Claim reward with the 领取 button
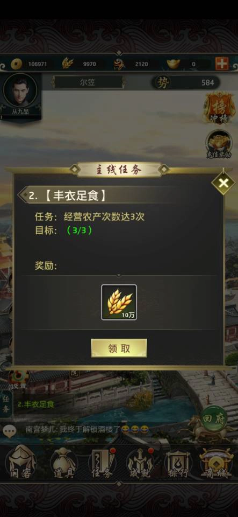 pyautogui.click(x=119, y=348)
